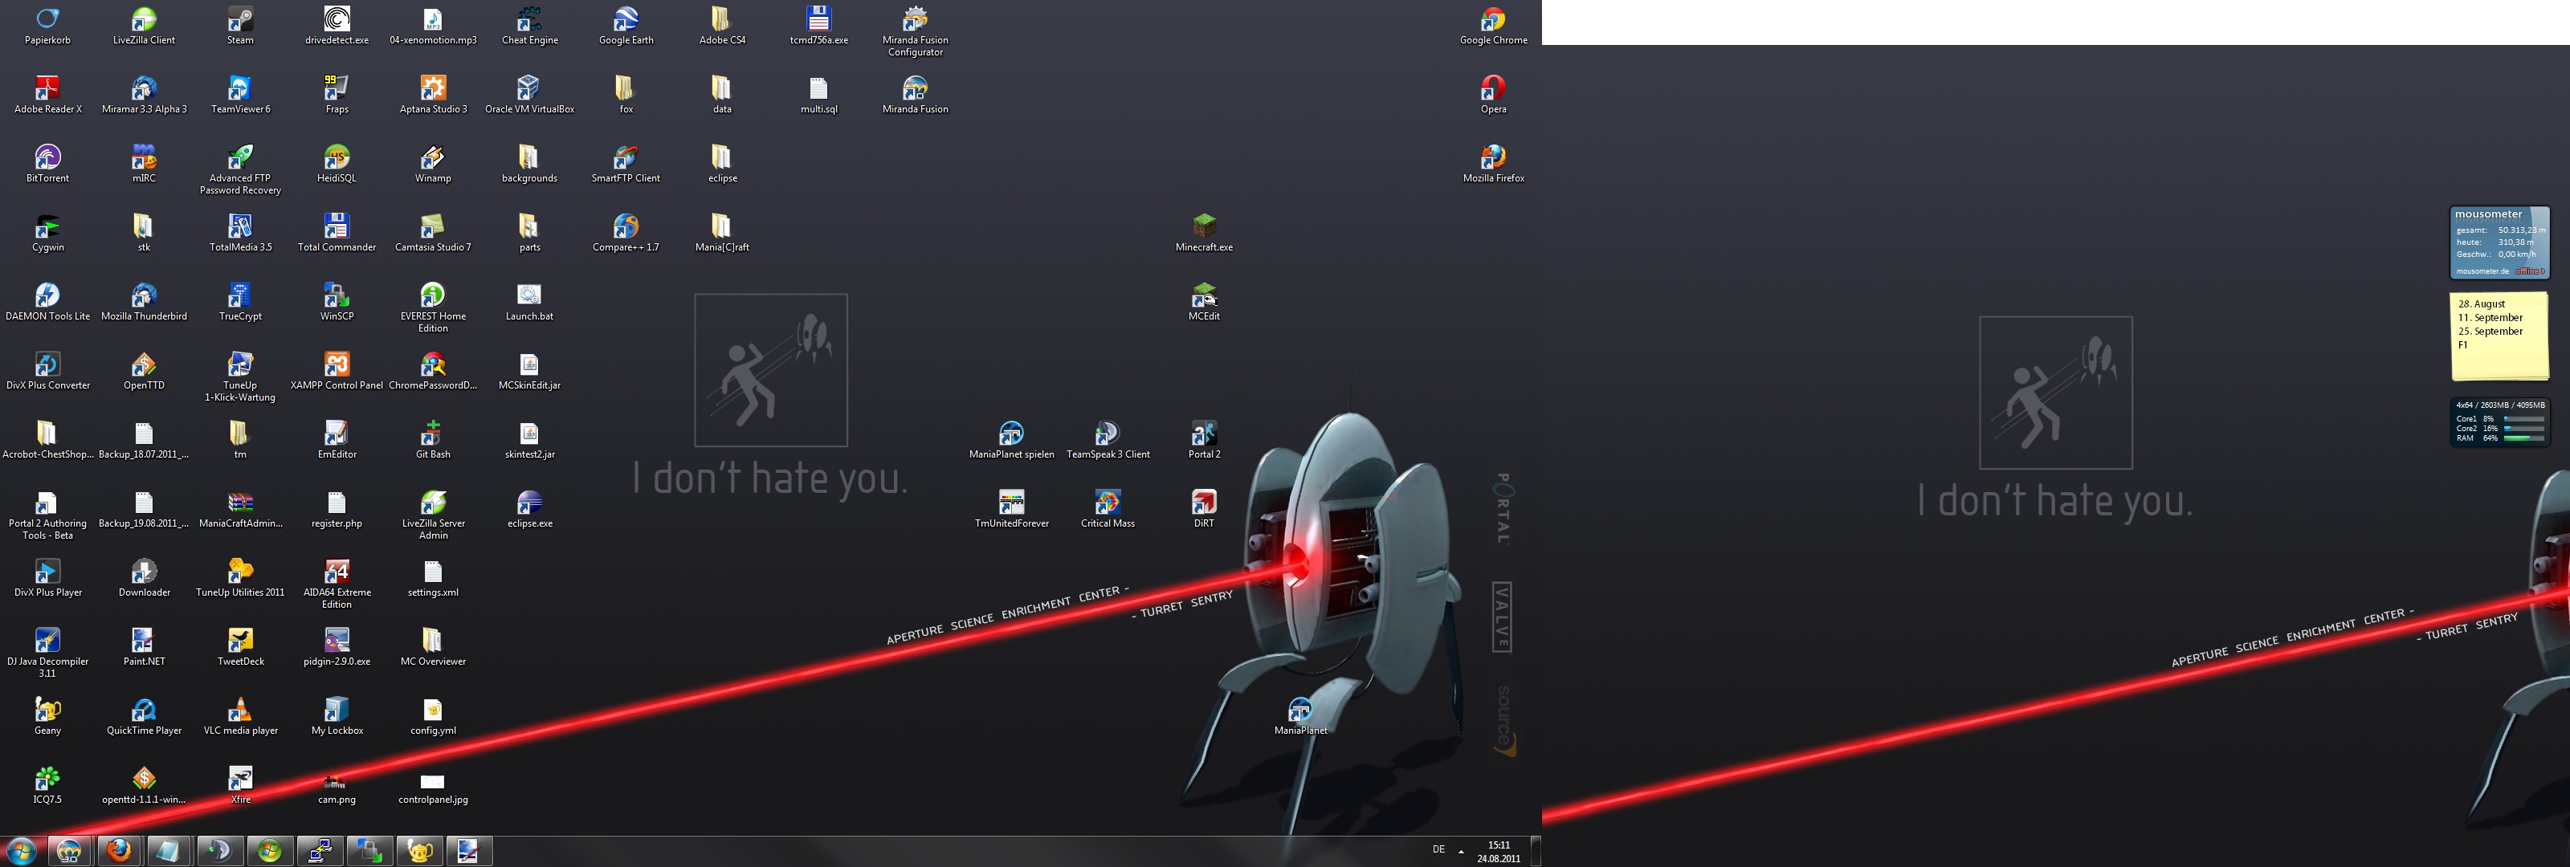Screen dimensions: 2570x867
Task: Click the RAM usage bar in CPU gadget
Action: tap(2524, 438)
